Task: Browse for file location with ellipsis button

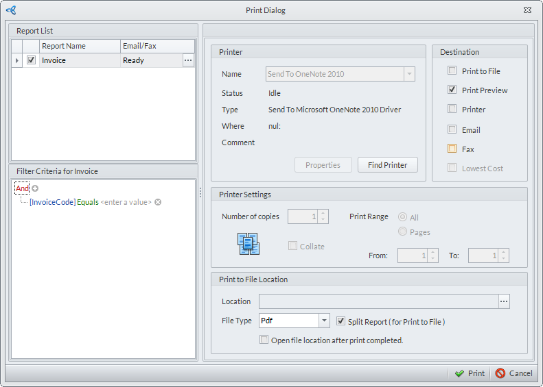Action: (504, 301)
